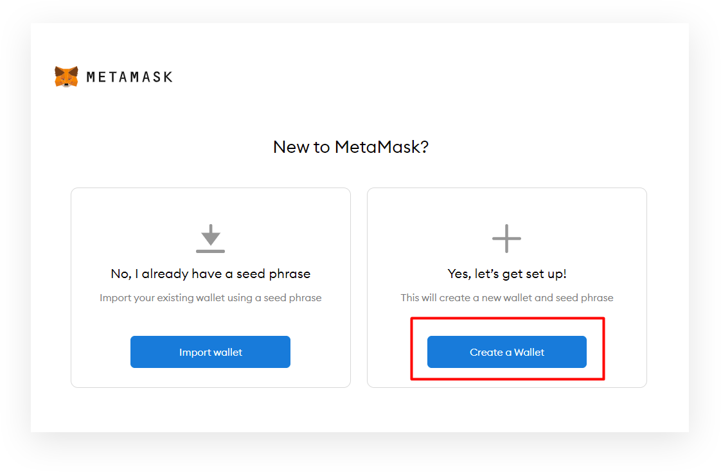
Task: Click the highlighted Create a Wallet option
Action: (506, 352)
